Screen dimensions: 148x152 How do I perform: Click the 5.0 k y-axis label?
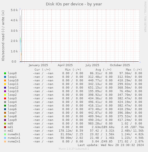pyautogui.click(x=14, y=10)
